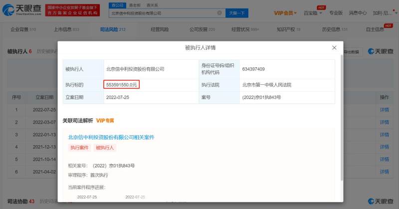Close the 被执行人详情 dialog

[x=334, y=47]
